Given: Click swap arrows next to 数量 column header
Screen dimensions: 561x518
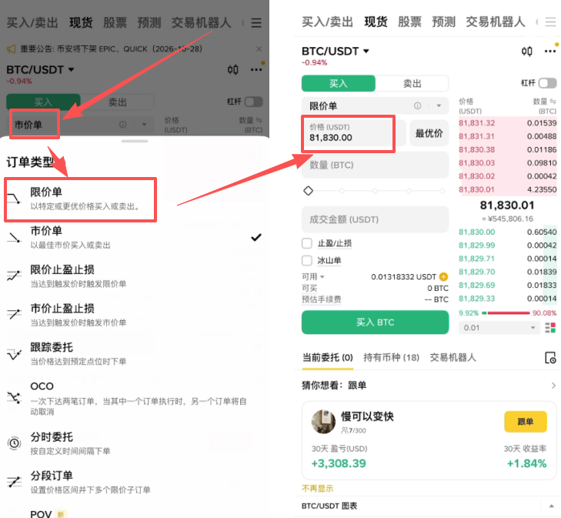Looking at the screenshot, I should point(553,102).
